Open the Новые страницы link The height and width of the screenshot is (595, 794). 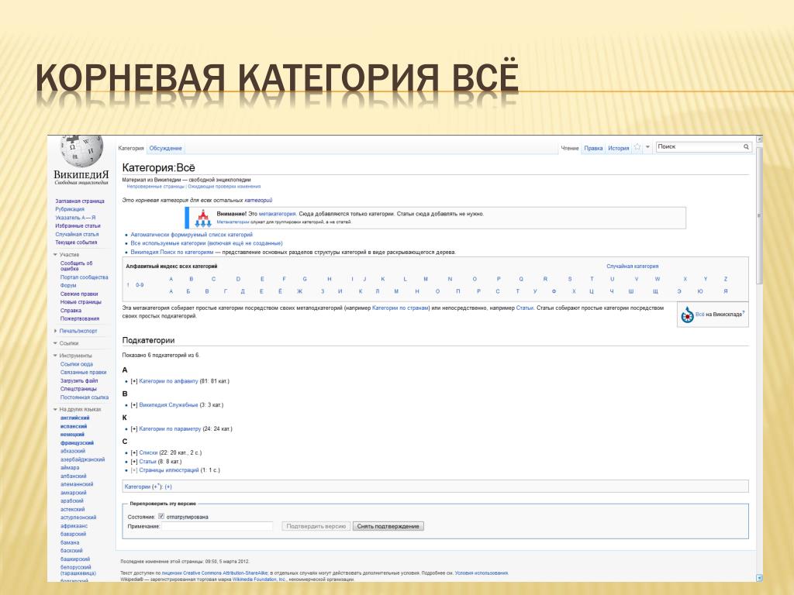[x=81, y=302]
